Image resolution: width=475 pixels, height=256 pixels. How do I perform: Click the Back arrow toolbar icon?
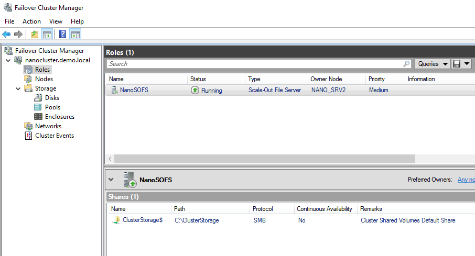(x=6, y=34)
